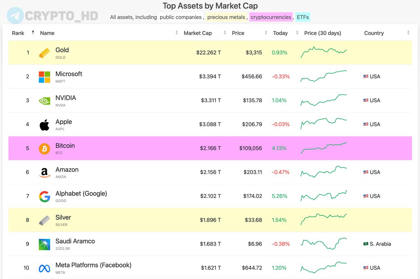The height and width of the screenshot is (279, 420).
Task: Filter by cryptocurrencies tag
Action: [271, 17]
